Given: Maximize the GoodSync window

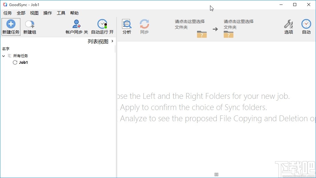Looking at the screenshot, I should click(x=295, y=5).
